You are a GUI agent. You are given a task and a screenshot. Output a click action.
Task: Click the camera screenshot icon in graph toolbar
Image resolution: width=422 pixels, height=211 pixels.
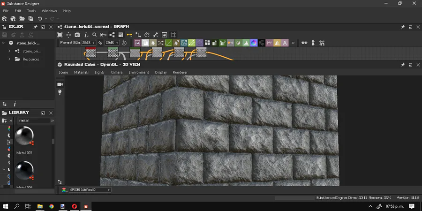click(77, 35)
